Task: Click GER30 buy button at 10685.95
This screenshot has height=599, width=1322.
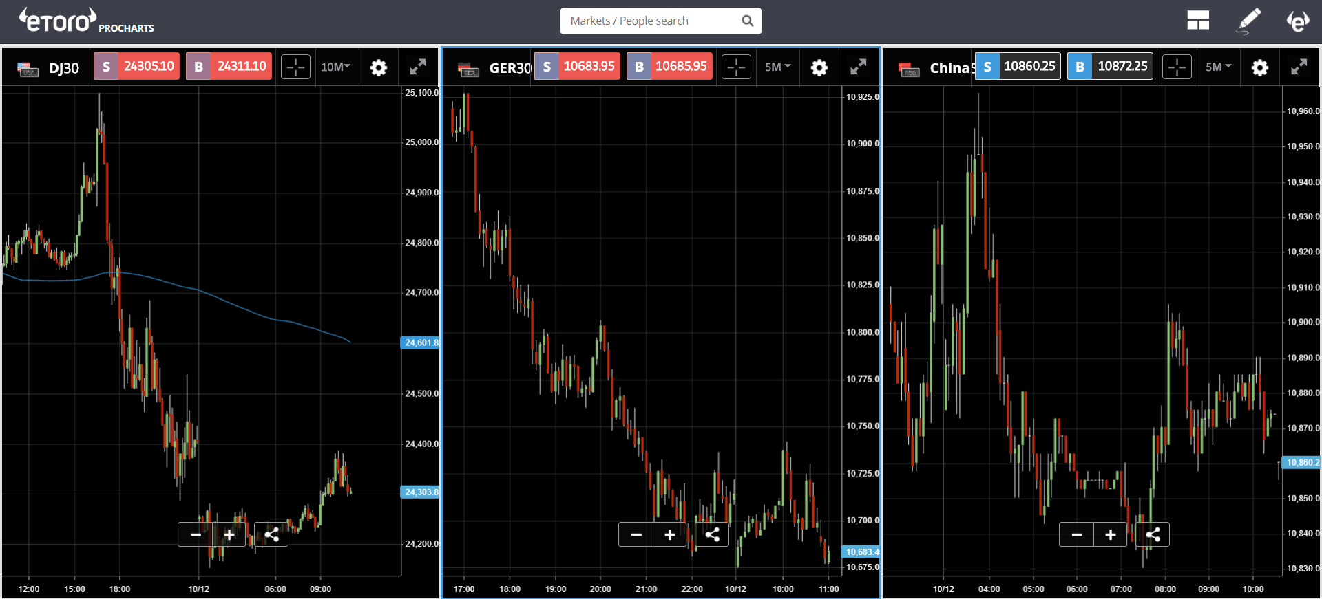Action: [x=669, y=66]
